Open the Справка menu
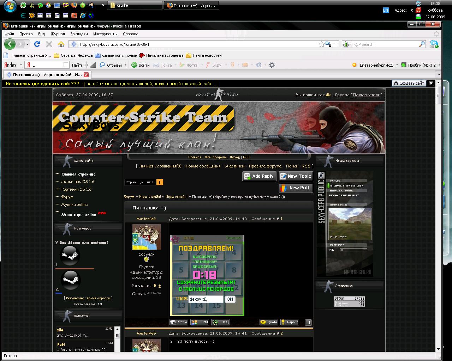Viewport: 452px width, 361px height. click(131, 34)
